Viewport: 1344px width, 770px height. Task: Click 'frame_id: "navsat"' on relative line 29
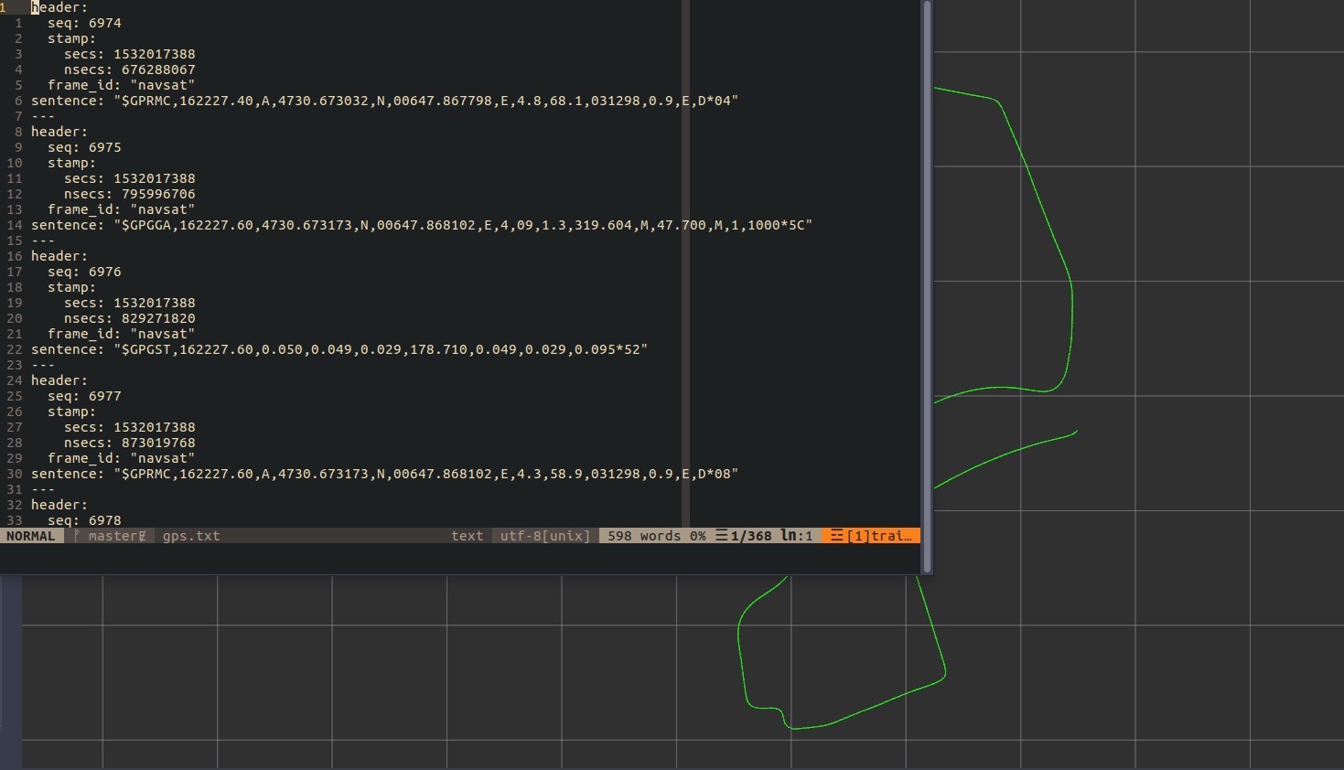(121, 458)
